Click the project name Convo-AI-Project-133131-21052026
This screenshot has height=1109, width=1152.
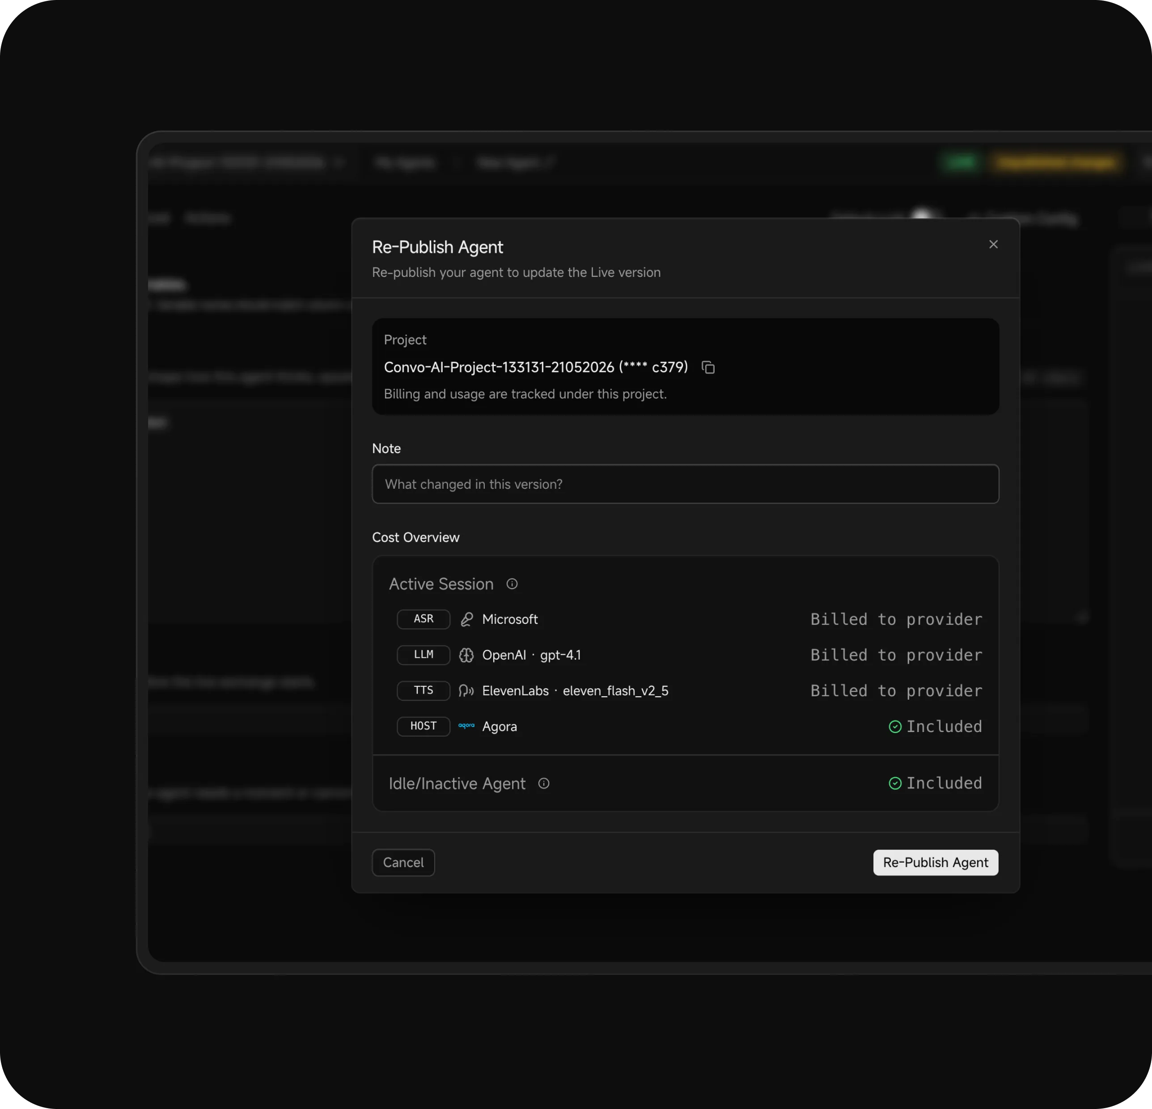pyautogui.click(x=499, y=367)
